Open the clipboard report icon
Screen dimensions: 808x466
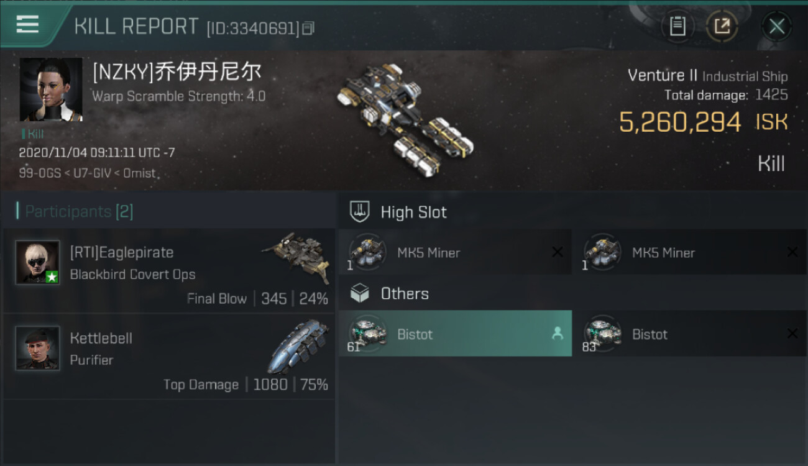(677, 26)
